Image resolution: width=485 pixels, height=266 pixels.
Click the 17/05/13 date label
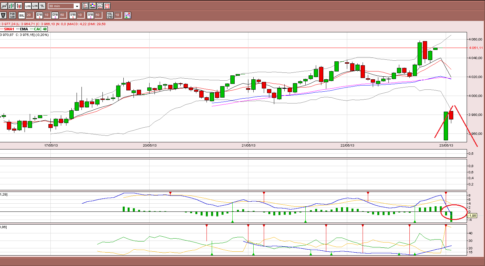pyautogui.click(x=51, y=145)
